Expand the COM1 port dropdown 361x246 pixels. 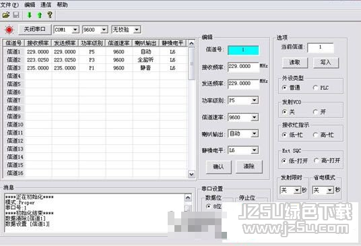click(x=75, y=30)
